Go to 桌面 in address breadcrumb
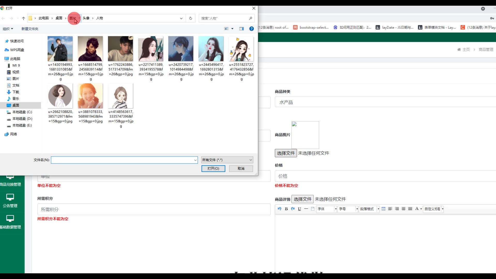 [59, 18]
